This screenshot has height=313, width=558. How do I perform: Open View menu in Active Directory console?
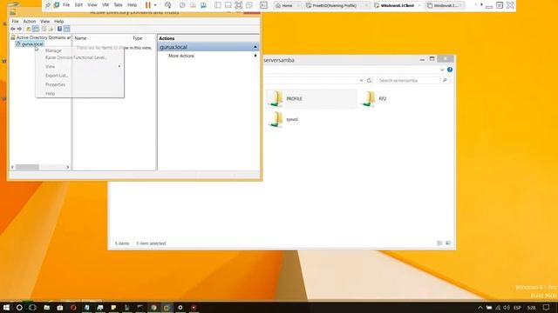pos(44,21)
